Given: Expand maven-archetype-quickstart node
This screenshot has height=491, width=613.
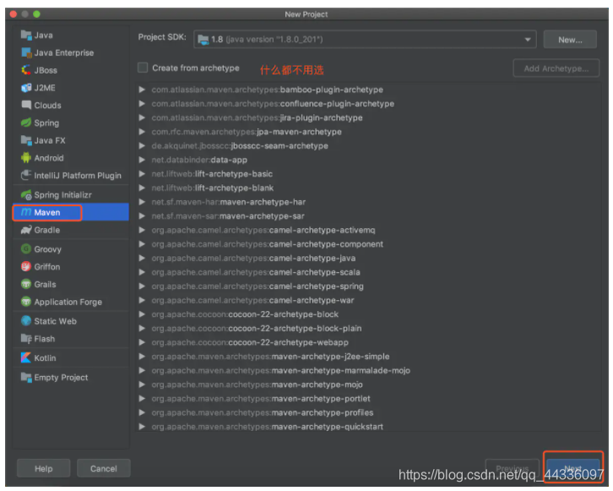Looking at the screenshot, I should pyautogui.click(x=142, y=427).
